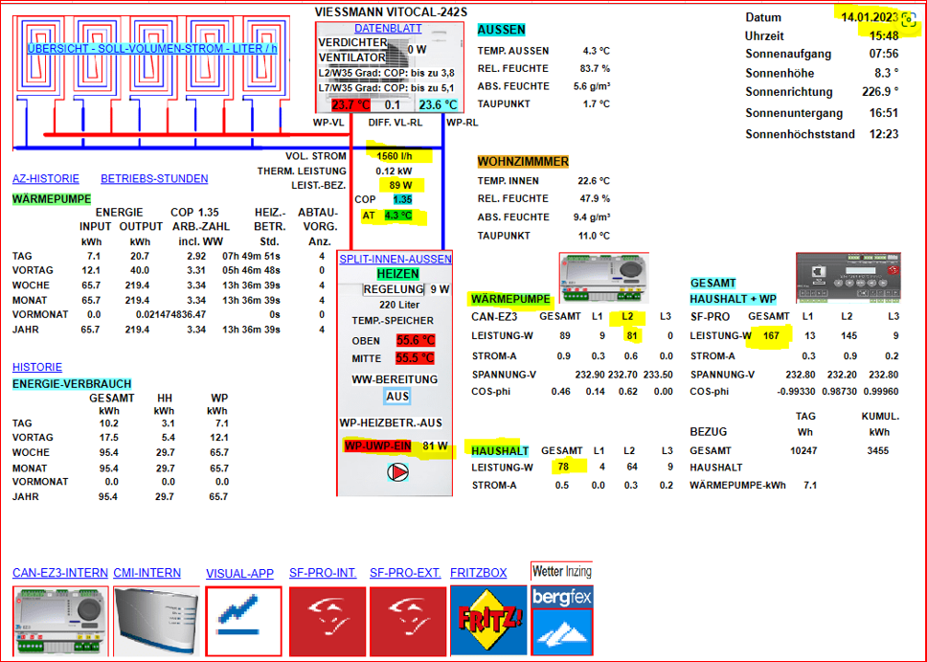The image size is (927, 662).
Task: Click the WOHNZIMMMER heading
Action: click(523, 162)
